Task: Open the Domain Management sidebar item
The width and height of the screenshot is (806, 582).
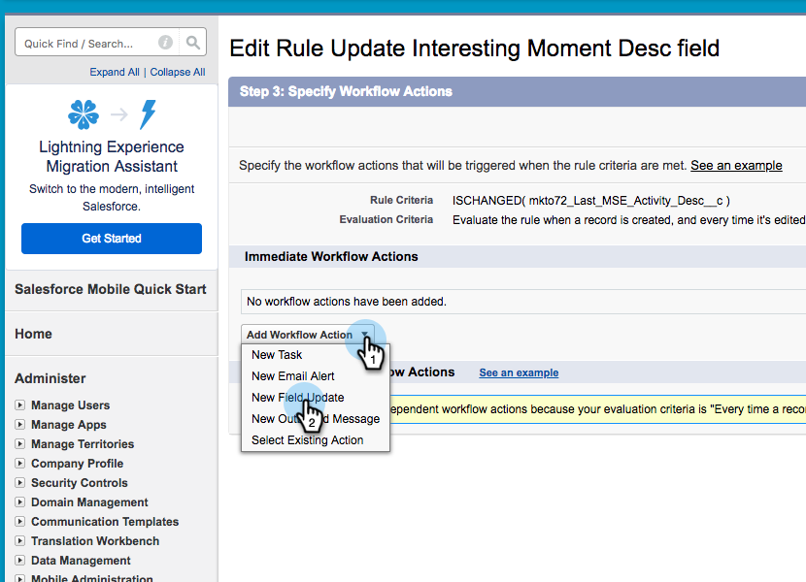Action: (89, 502)
